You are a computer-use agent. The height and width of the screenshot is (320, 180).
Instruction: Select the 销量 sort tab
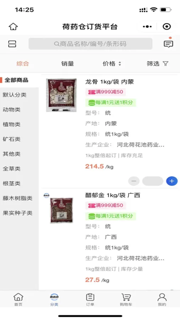pos(67,64)
